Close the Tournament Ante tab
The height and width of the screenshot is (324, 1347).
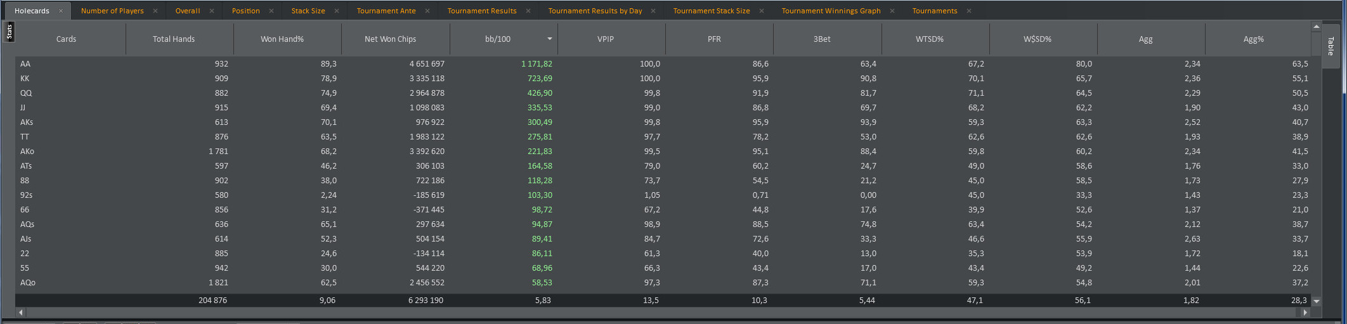click(x=427, y=11)
